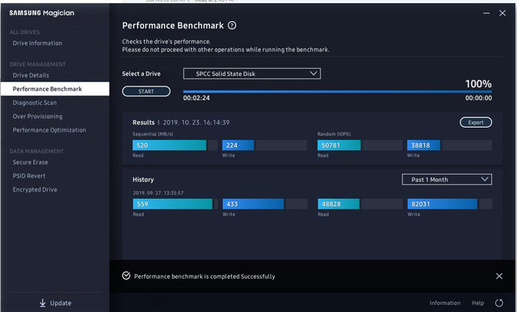Click the Update label in sidebar

(x=61, y=303)
